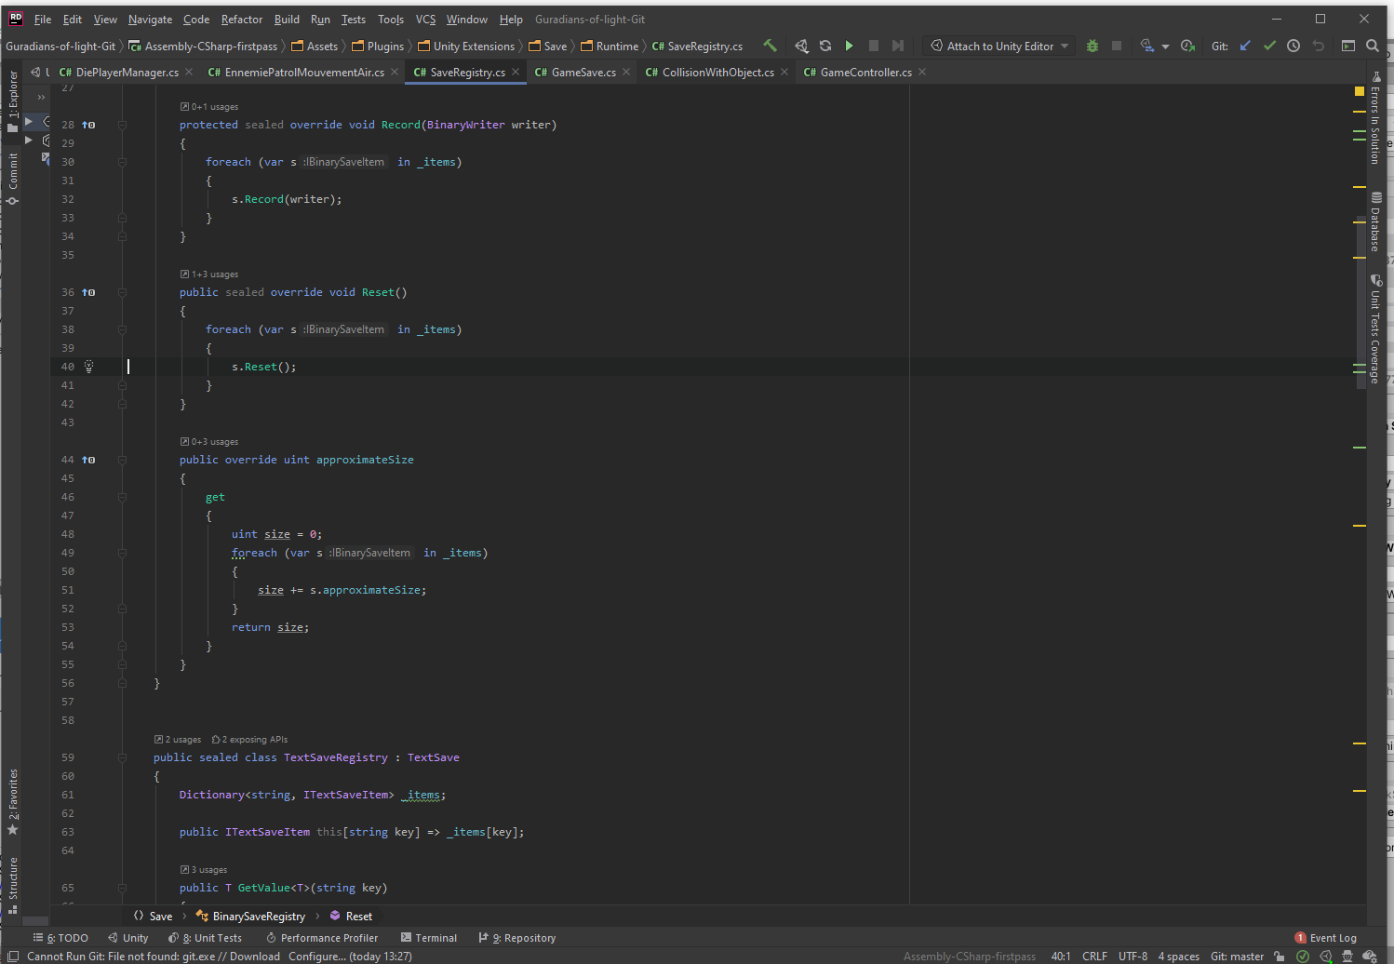The height and width of the screenshot is (964, 1394).
Task: Click the Unity play-mode icon beside hammer
Action: click(x=801, y=46)
